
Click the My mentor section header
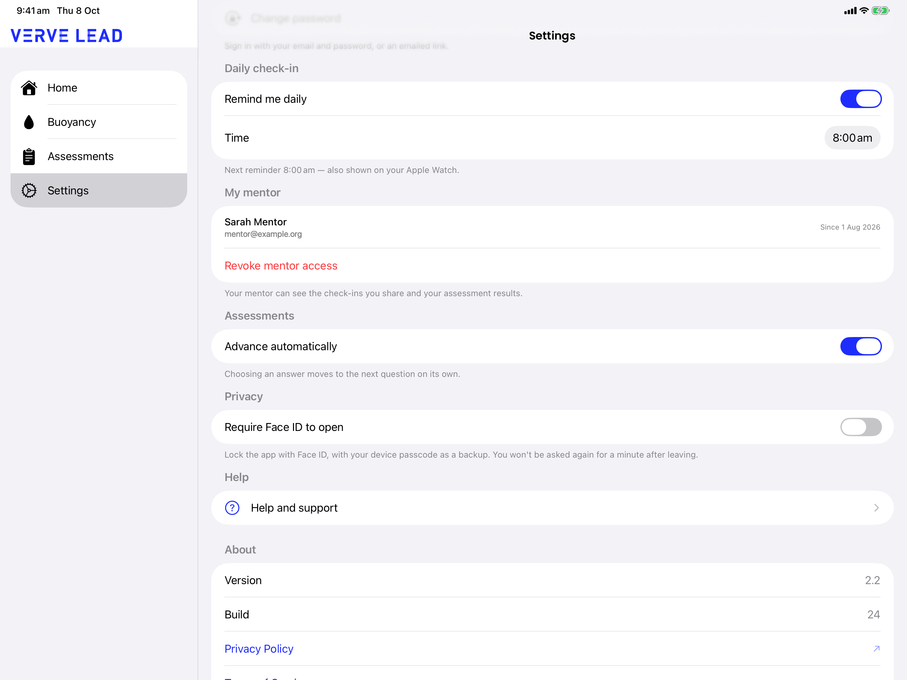pos(252,193)
